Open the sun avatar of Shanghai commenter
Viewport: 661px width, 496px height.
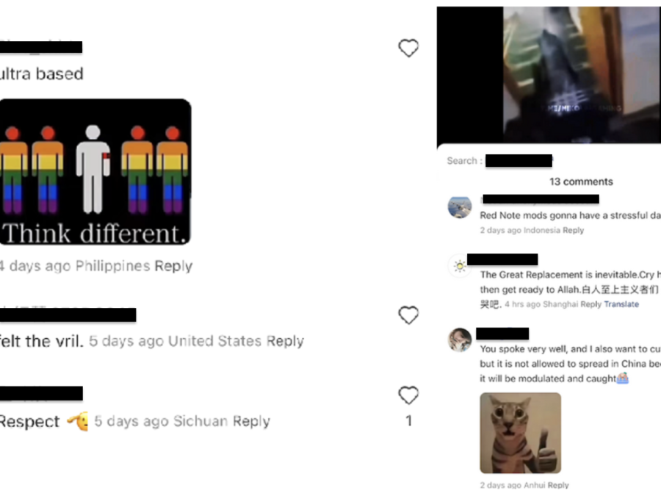(x=460, y=266)
